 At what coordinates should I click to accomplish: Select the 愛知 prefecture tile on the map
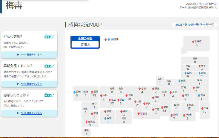(165, 109)
